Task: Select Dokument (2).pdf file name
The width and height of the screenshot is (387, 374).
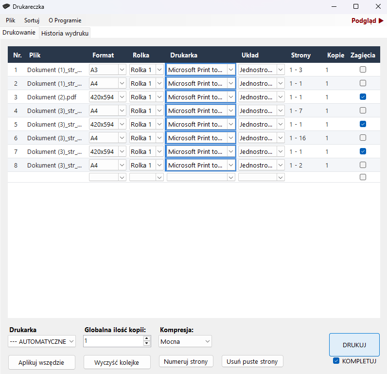Action: [52, 97]
